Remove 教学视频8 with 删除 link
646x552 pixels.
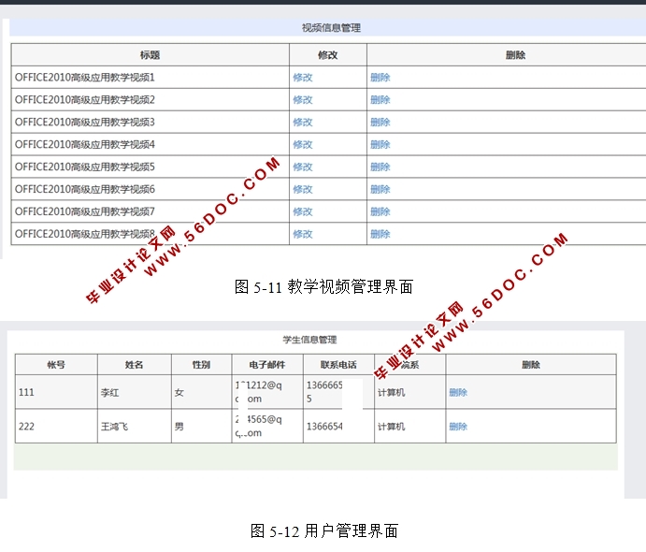coord(380,235)
